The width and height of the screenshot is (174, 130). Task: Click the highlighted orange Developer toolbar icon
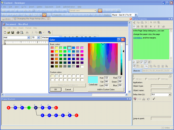pyautogui.click(x=44, y=15)
